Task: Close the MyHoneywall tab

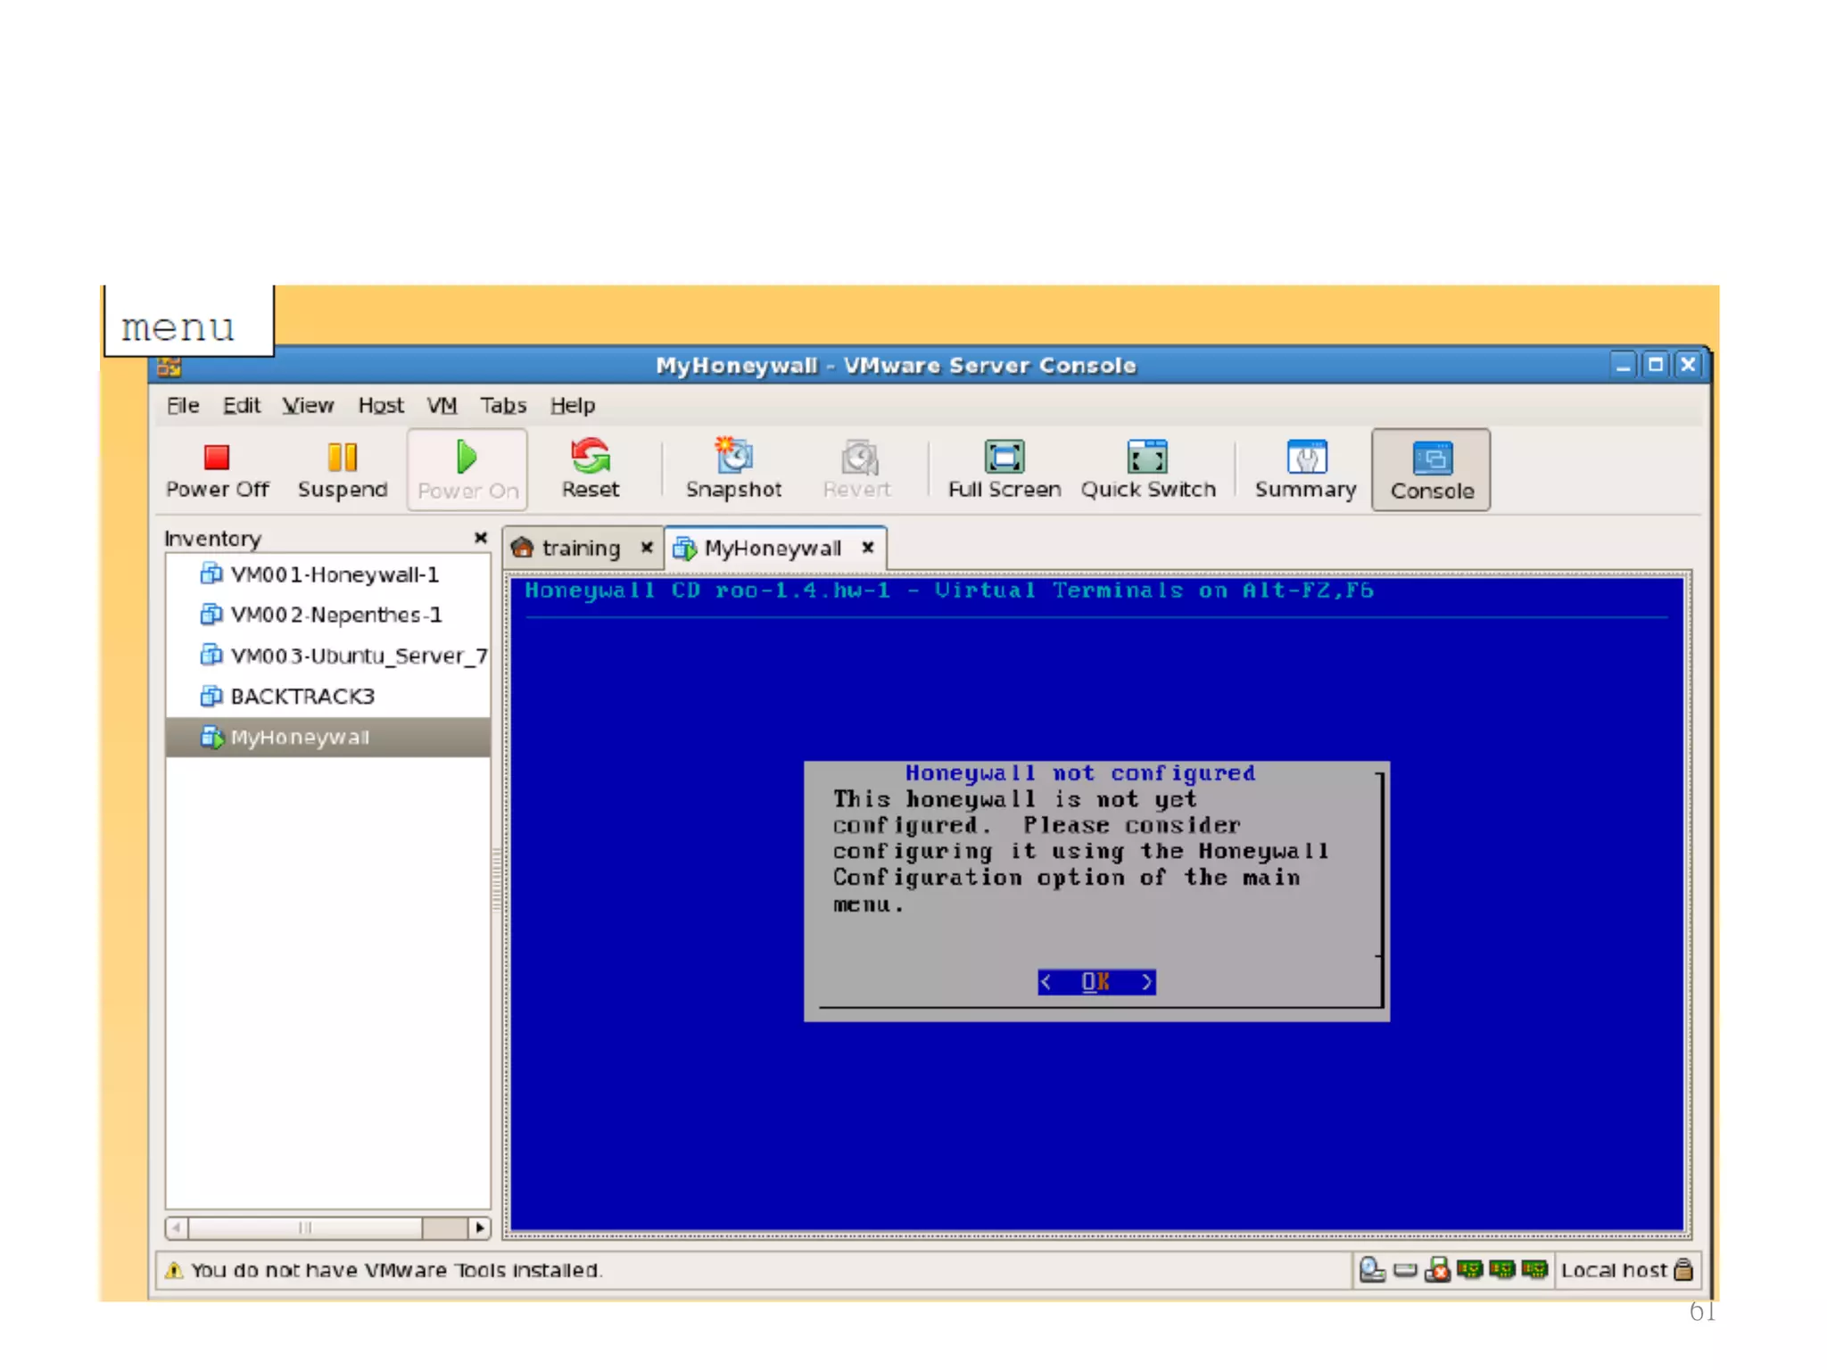Action: (x=867, y=548)
